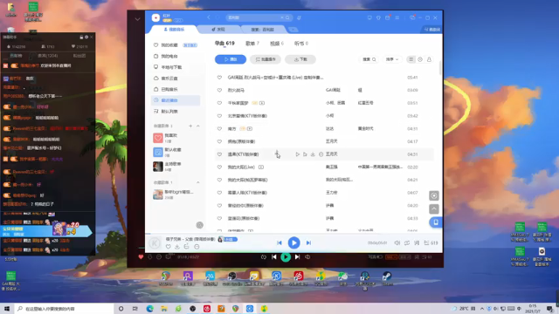Open the main menu hamburger icon
The width and height of the screenshot is (559, 314).
click(x=397, y=17)
